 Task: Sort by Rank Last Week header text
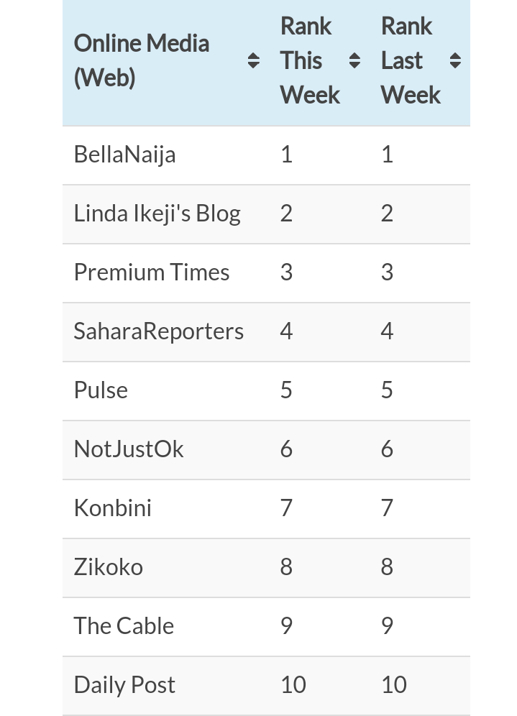pos(411,60)
